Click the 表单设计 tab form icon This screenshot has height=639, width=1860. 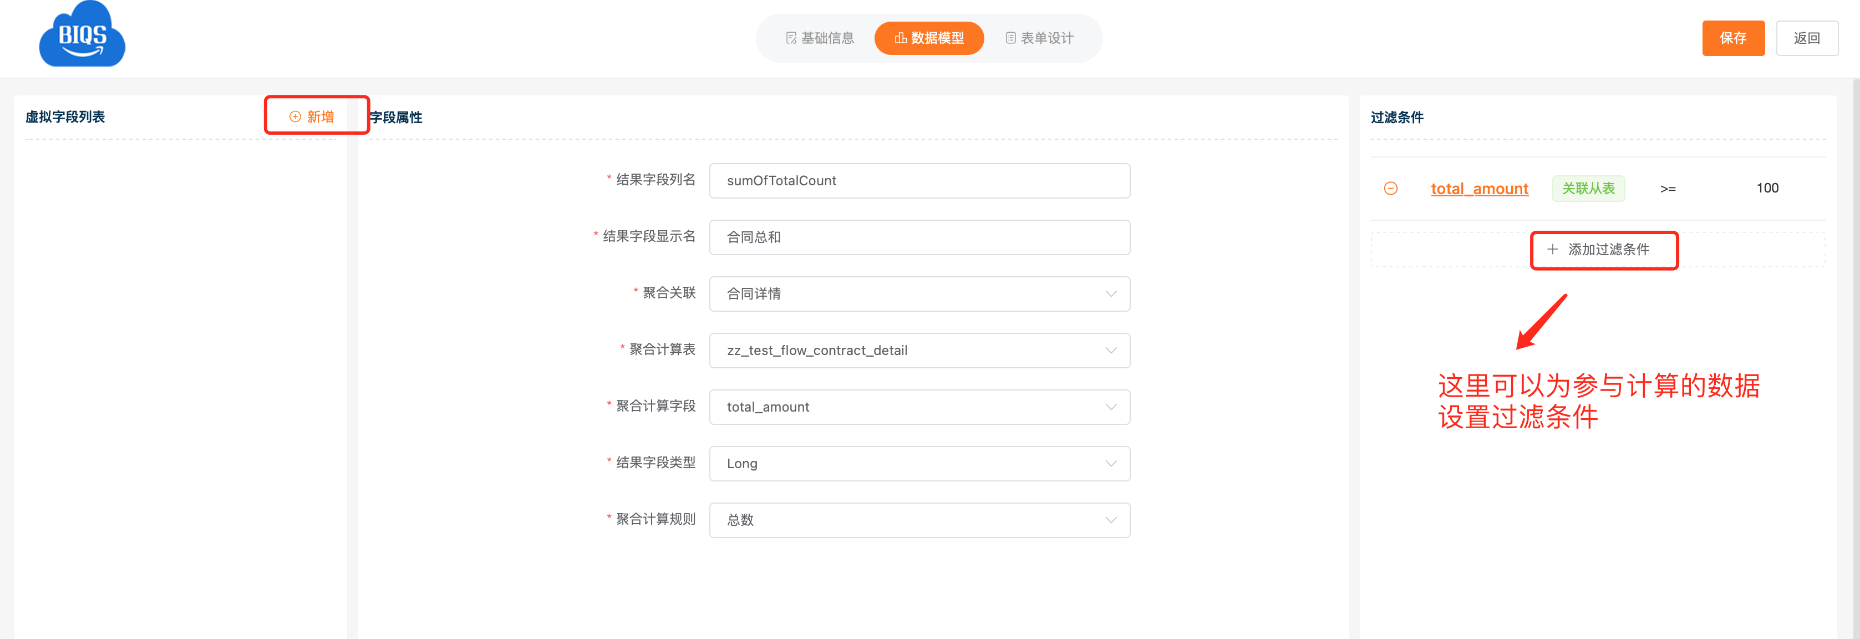(1010, 38)
